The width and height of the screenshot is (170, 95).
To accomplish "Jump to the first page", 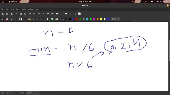I will tap(39, 14).
